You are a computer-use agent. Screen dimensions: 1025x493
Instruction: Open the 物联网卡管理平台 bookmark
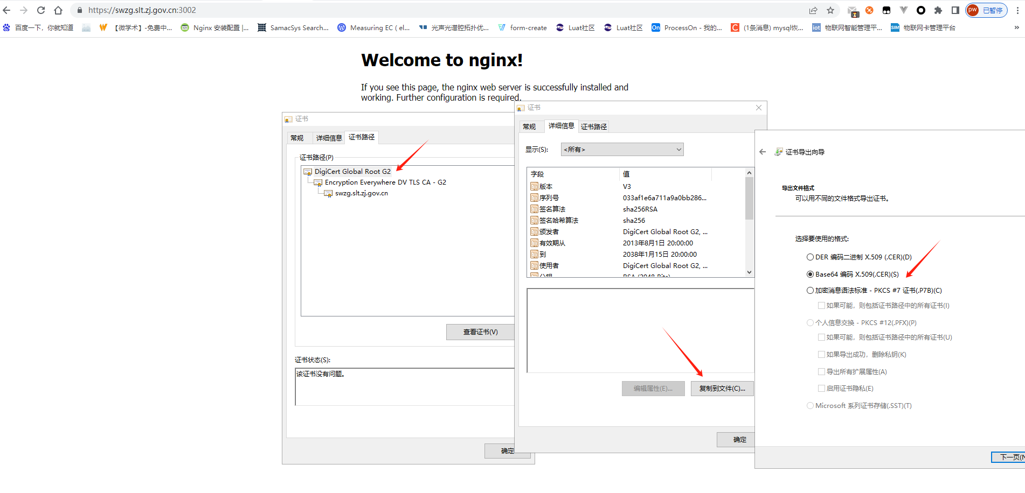tap(923, 27)
